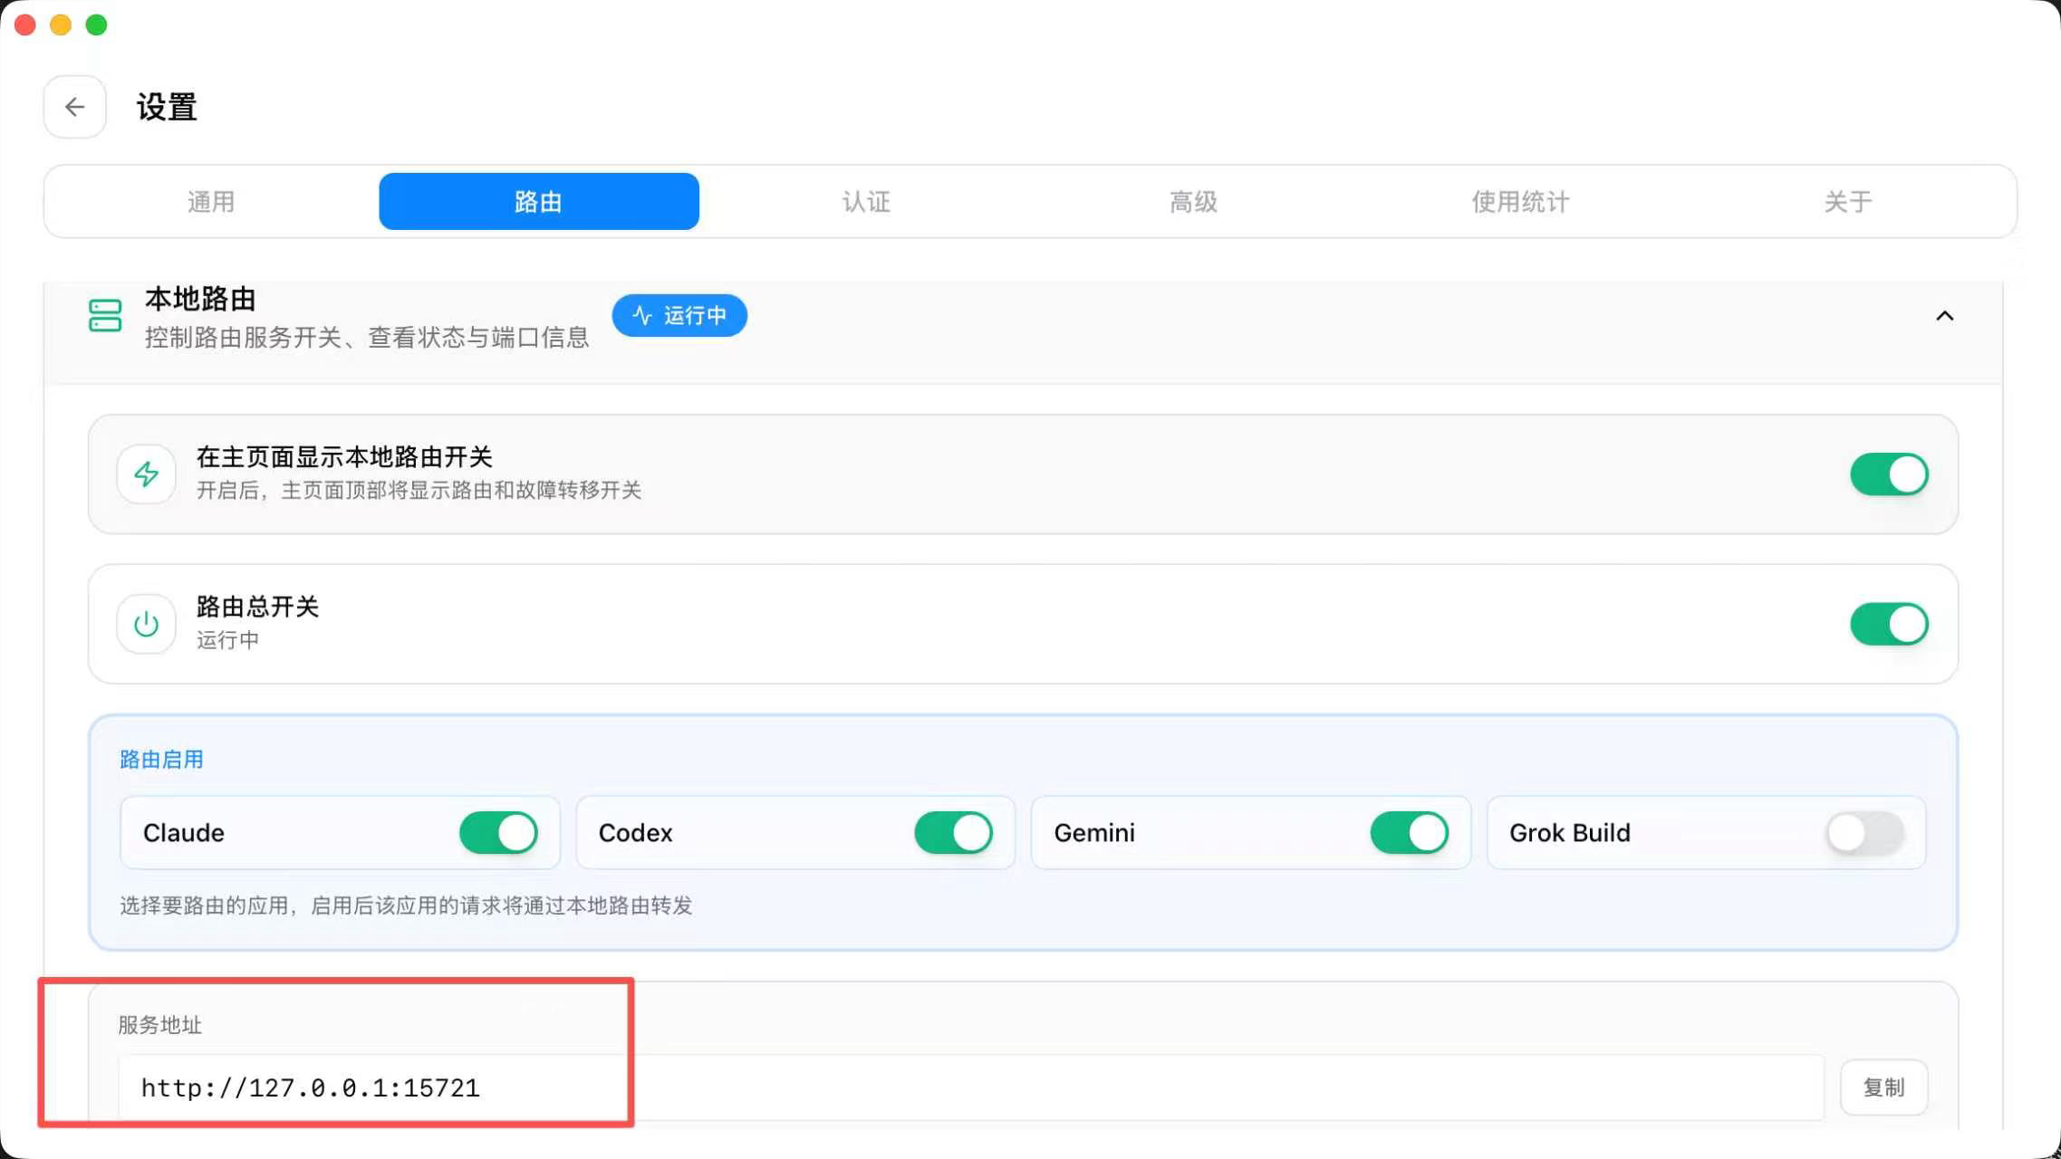Turn off the 路由总开关 switch
The height and width of the screenshot is (1159, 2061).
pyautogui.click(x=1889, y=624)
